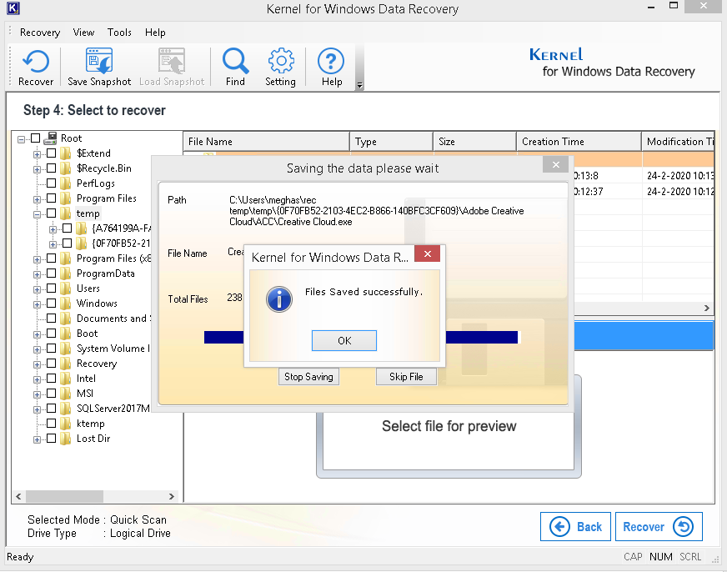Select the Intel folder icon
This screenshot has width=727, height=572.
pyautogui.click(x=66, y=379)
